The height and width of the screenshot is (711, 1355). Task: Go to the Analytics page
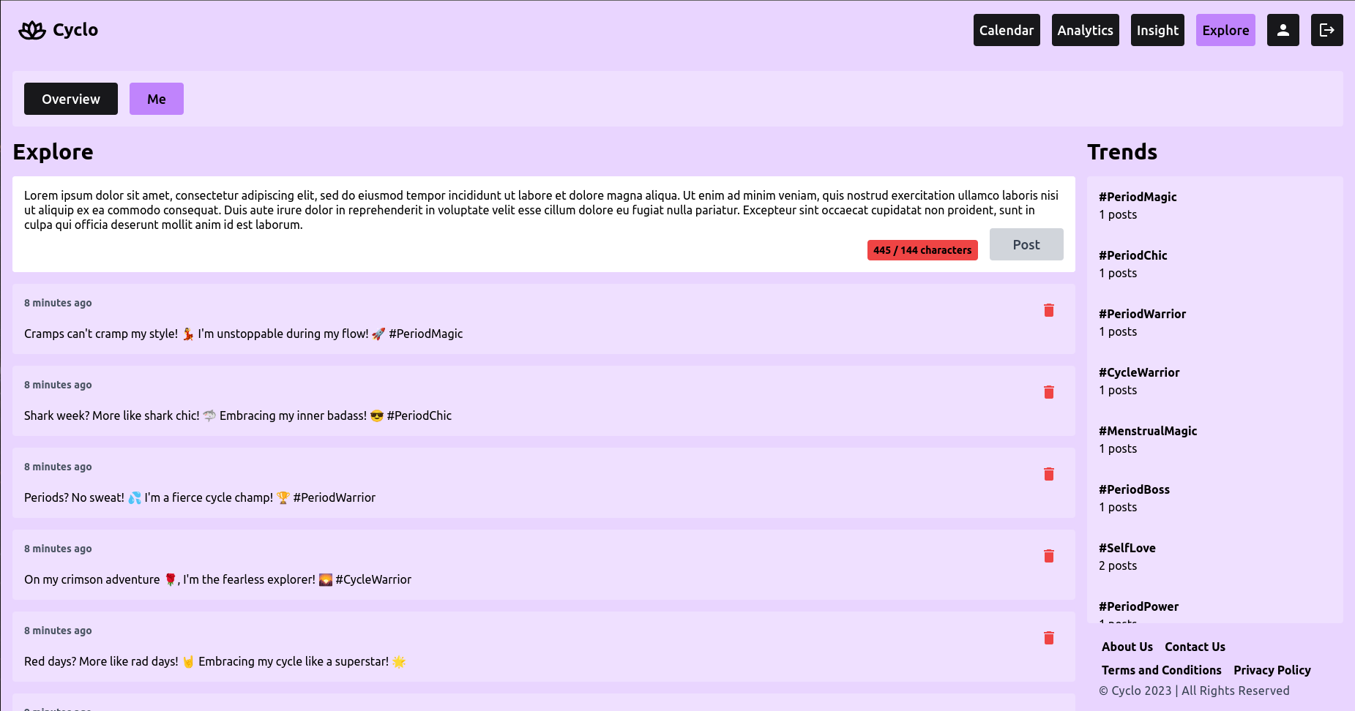coord(1085,30)
